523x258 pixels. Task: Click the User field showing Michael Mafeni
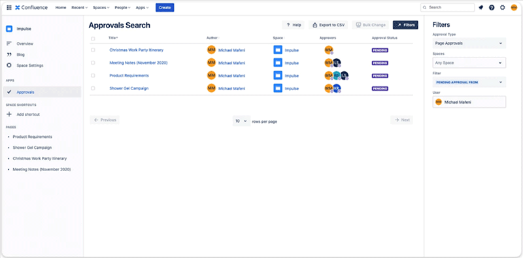coord(469,102)
